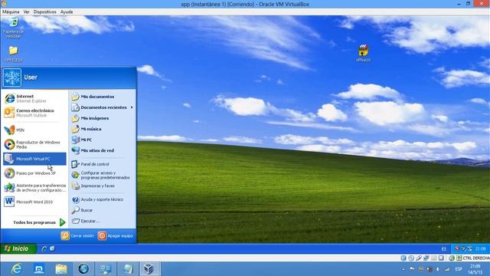Launch Microsoft Word 2010
490x276 pixels.
click(x=34, y=202)
